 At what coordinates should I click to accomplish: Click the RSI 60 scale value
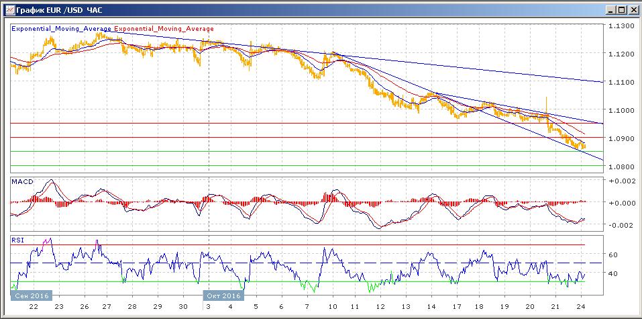612,255
